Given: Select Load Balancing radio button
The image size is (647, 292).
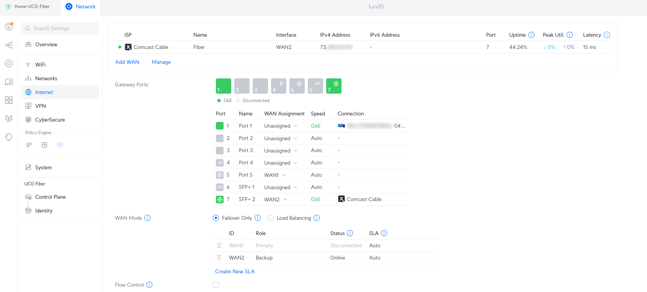Looking at the screenshot, I should click(271, 218).
